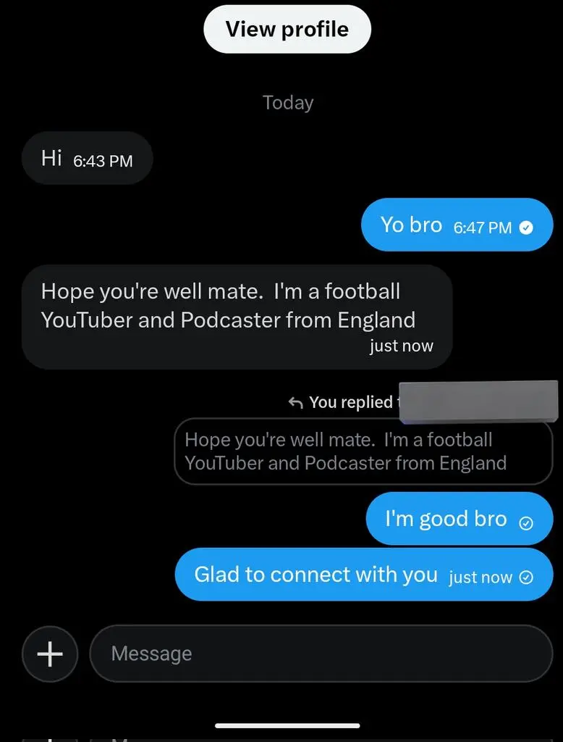Image resolution: width=563 pixels, height=742 pixels.
Task: Tap the 'Today' date separator
Action: pyautogui.click(x=288, y=103)
